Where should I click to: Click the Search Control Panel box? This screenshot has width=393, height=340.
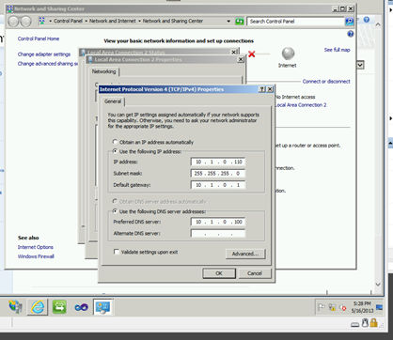(x=295, y=22)
